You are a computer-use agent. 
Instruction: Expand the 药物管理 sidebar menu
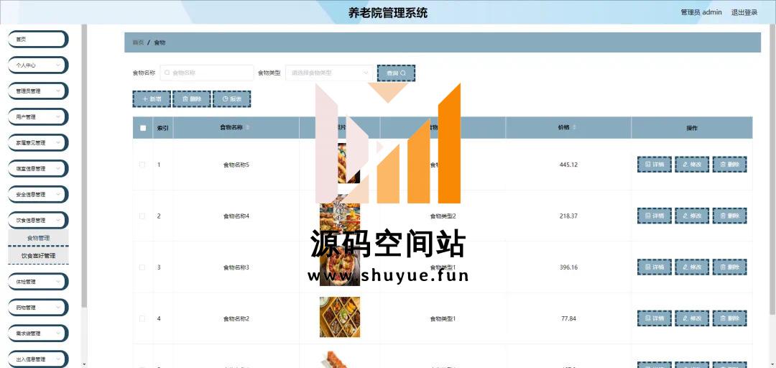coord(38,307)
